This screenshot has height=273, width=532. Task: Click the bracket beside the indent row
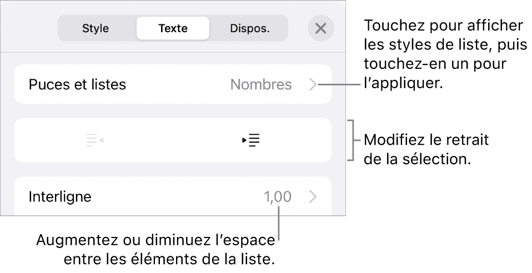(x=351, y=140)
